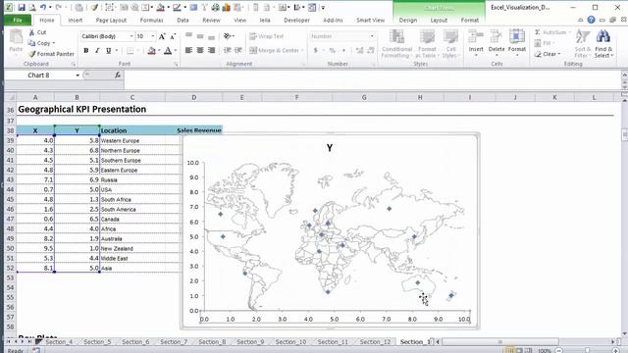Click the Insert cells icon
The width and height of the screenshot is (628, 353).
point(476,37)
